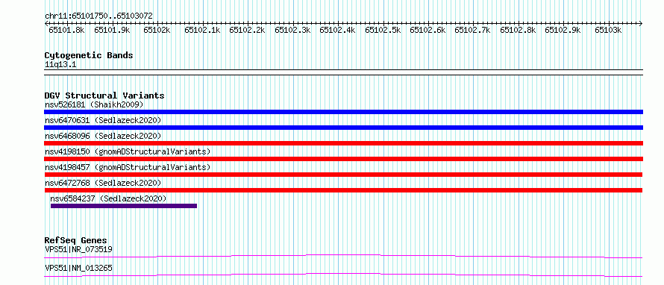Click the 65102.3k ruler position

click(x=292, y=30)
